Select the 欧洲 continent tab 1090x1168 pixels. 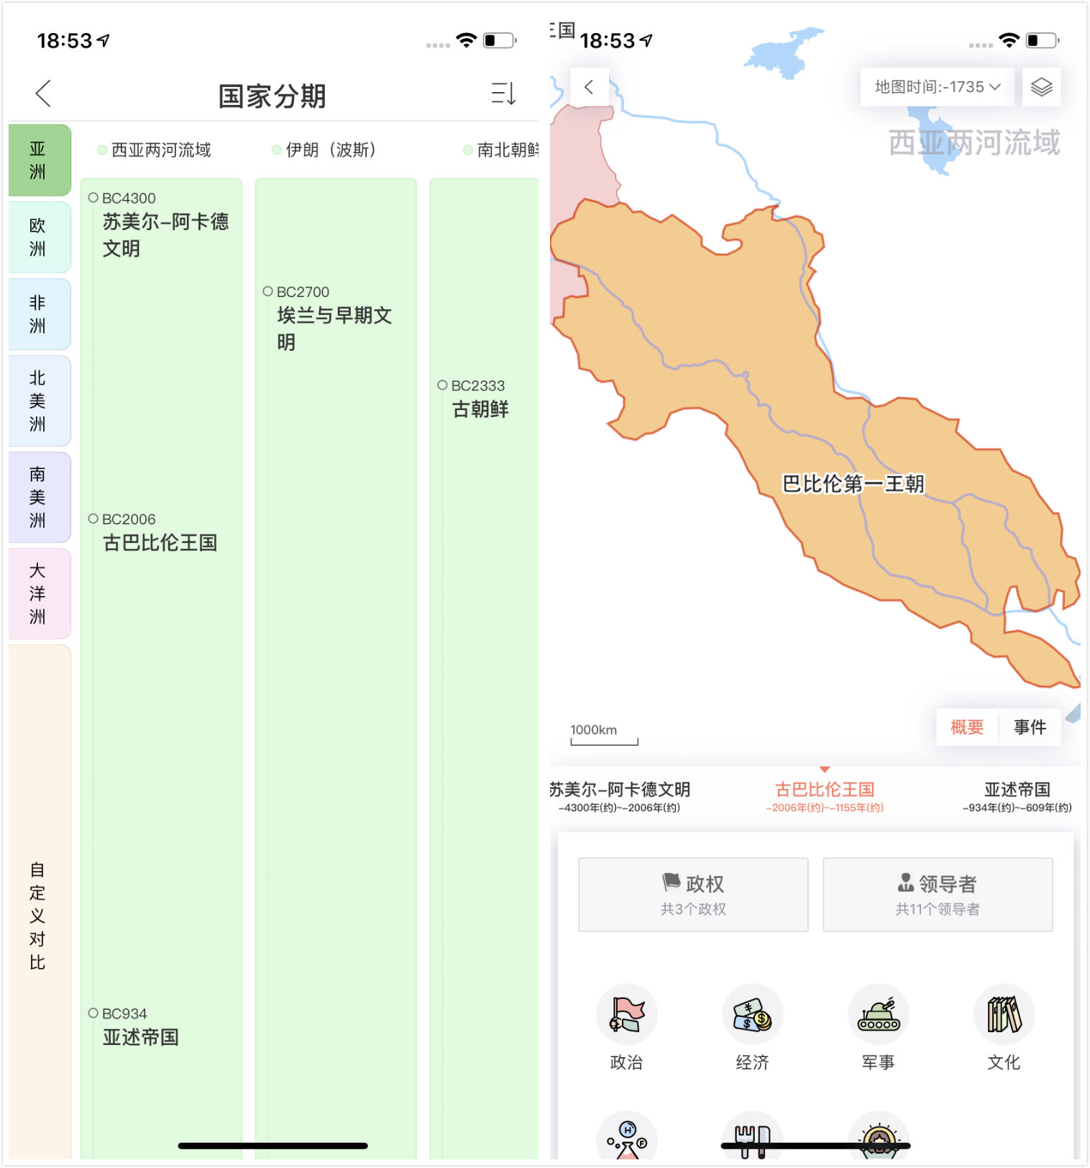click(40, 237)
